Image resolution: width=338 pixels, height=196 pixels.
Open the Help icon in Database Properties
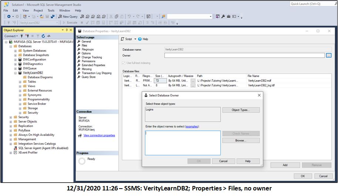point(140,39)
